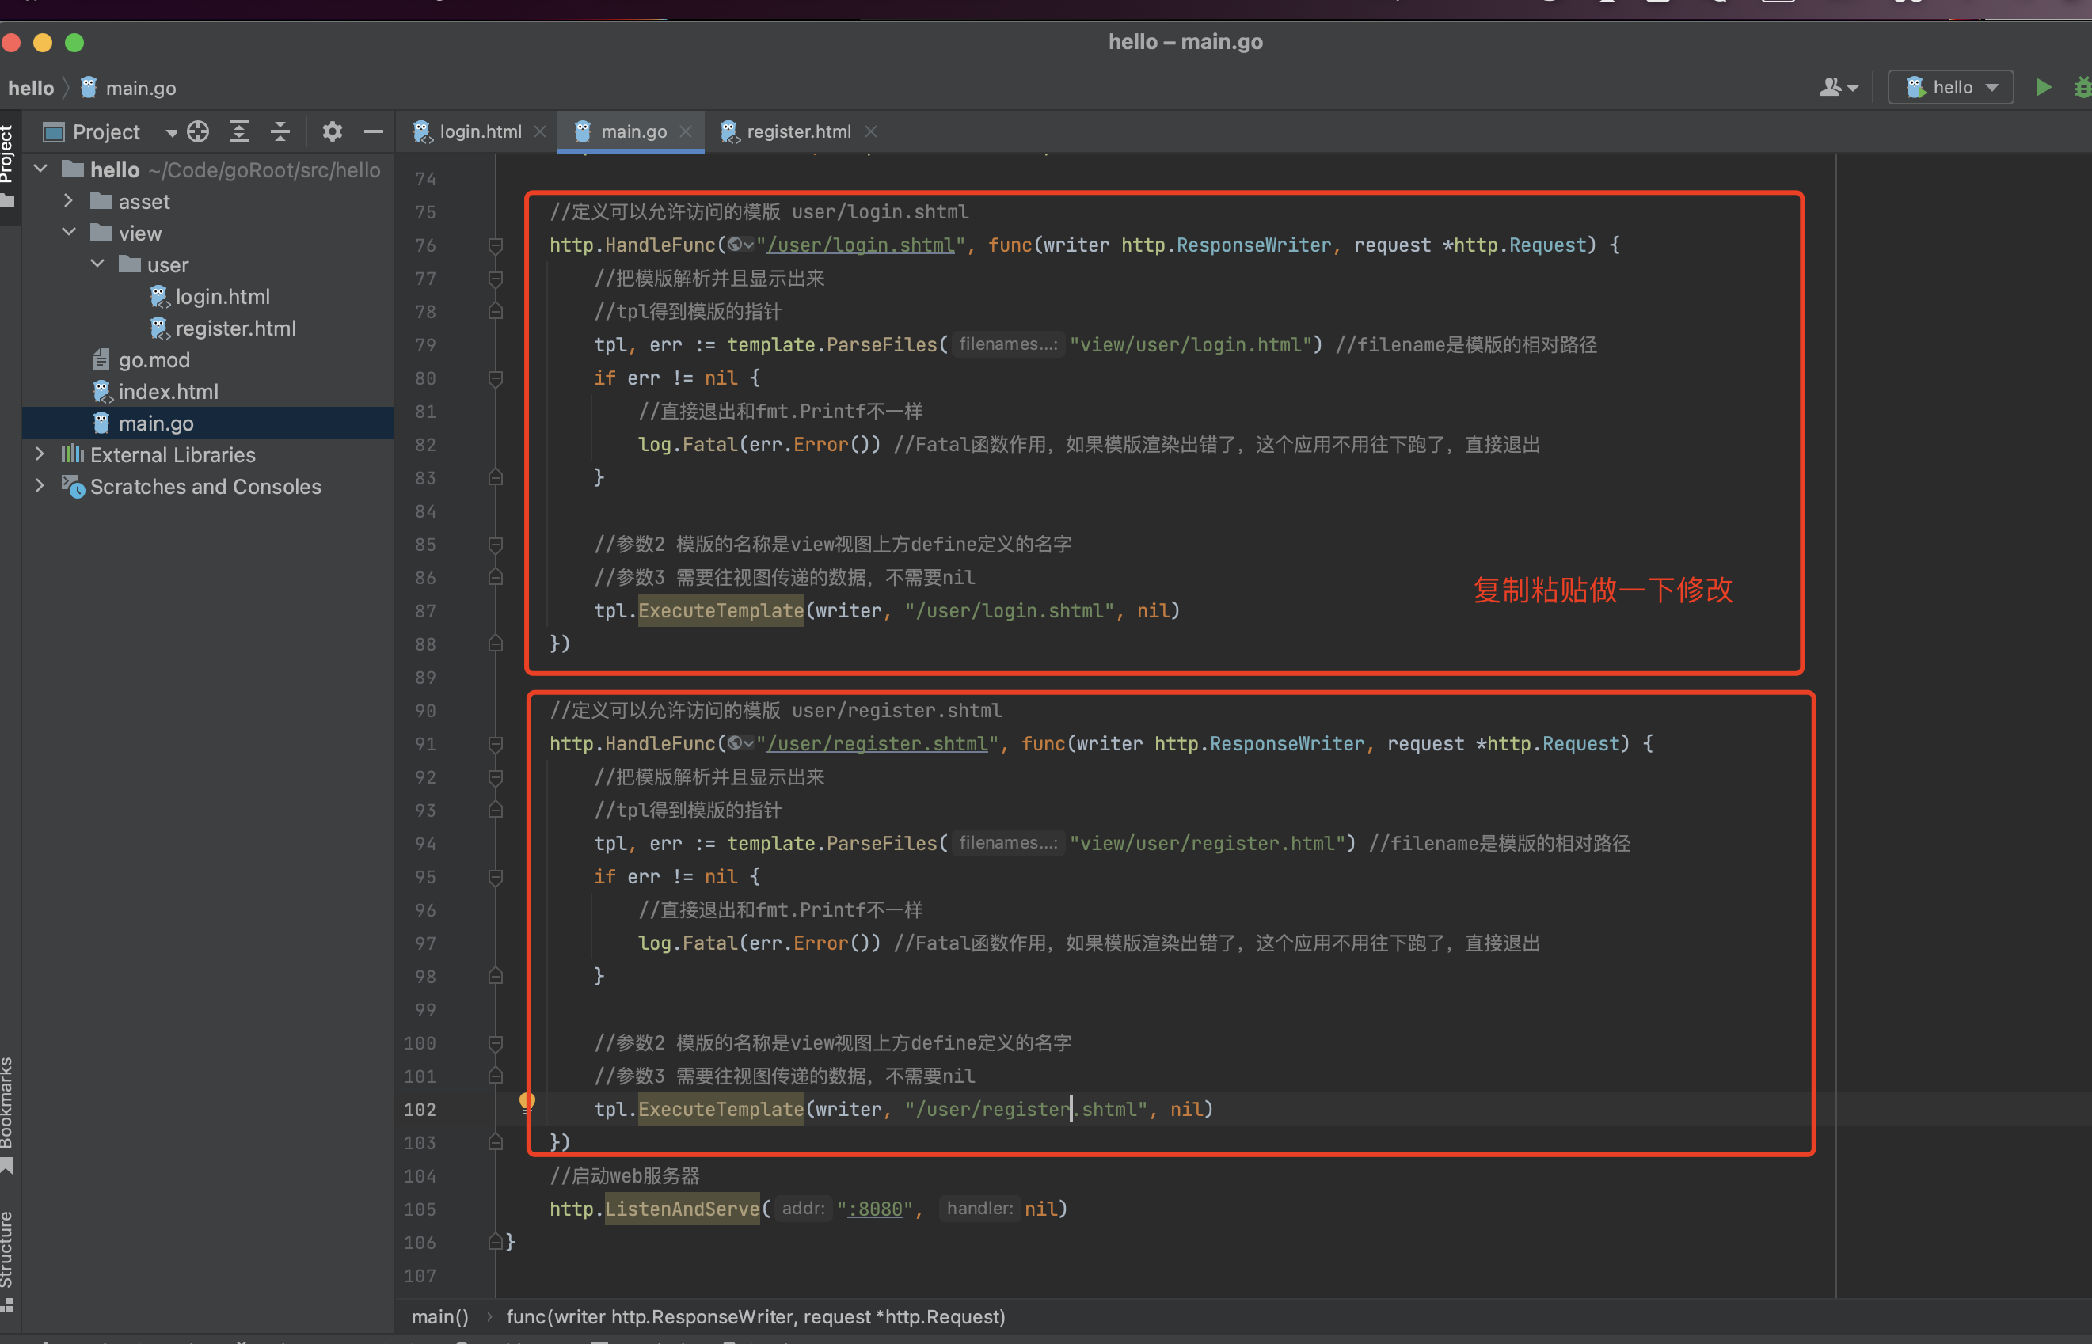Fold the if err block at line 80

click(x=495, y=378)
